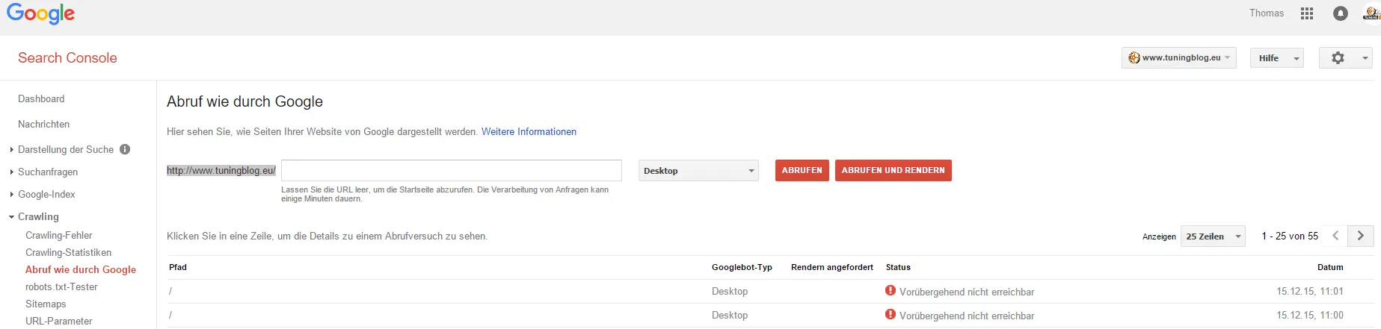The height and width of the screenshot is (329, 1381).
Task: Open the settings gear menu
Action: click(1346, 57)
